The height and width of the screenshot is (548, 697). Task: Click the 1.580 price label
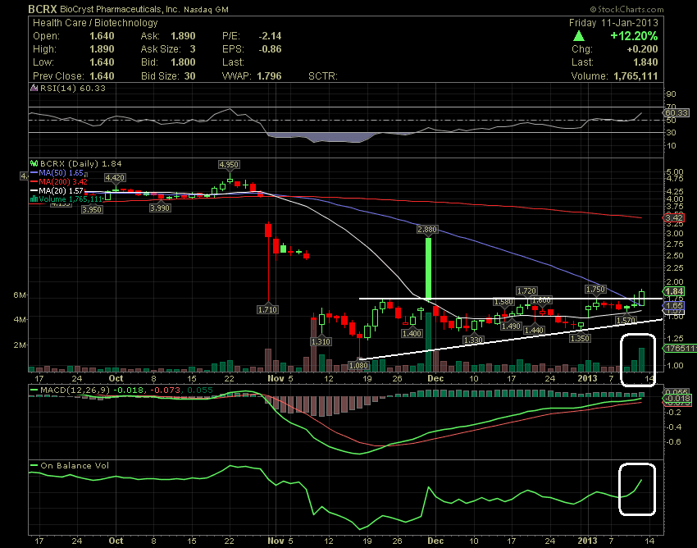503,303
